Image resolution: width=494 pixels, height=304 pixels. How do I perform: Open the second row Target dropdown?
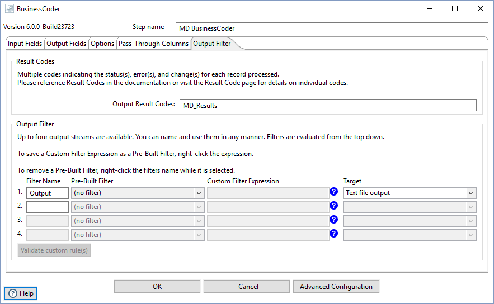(410, 207)
